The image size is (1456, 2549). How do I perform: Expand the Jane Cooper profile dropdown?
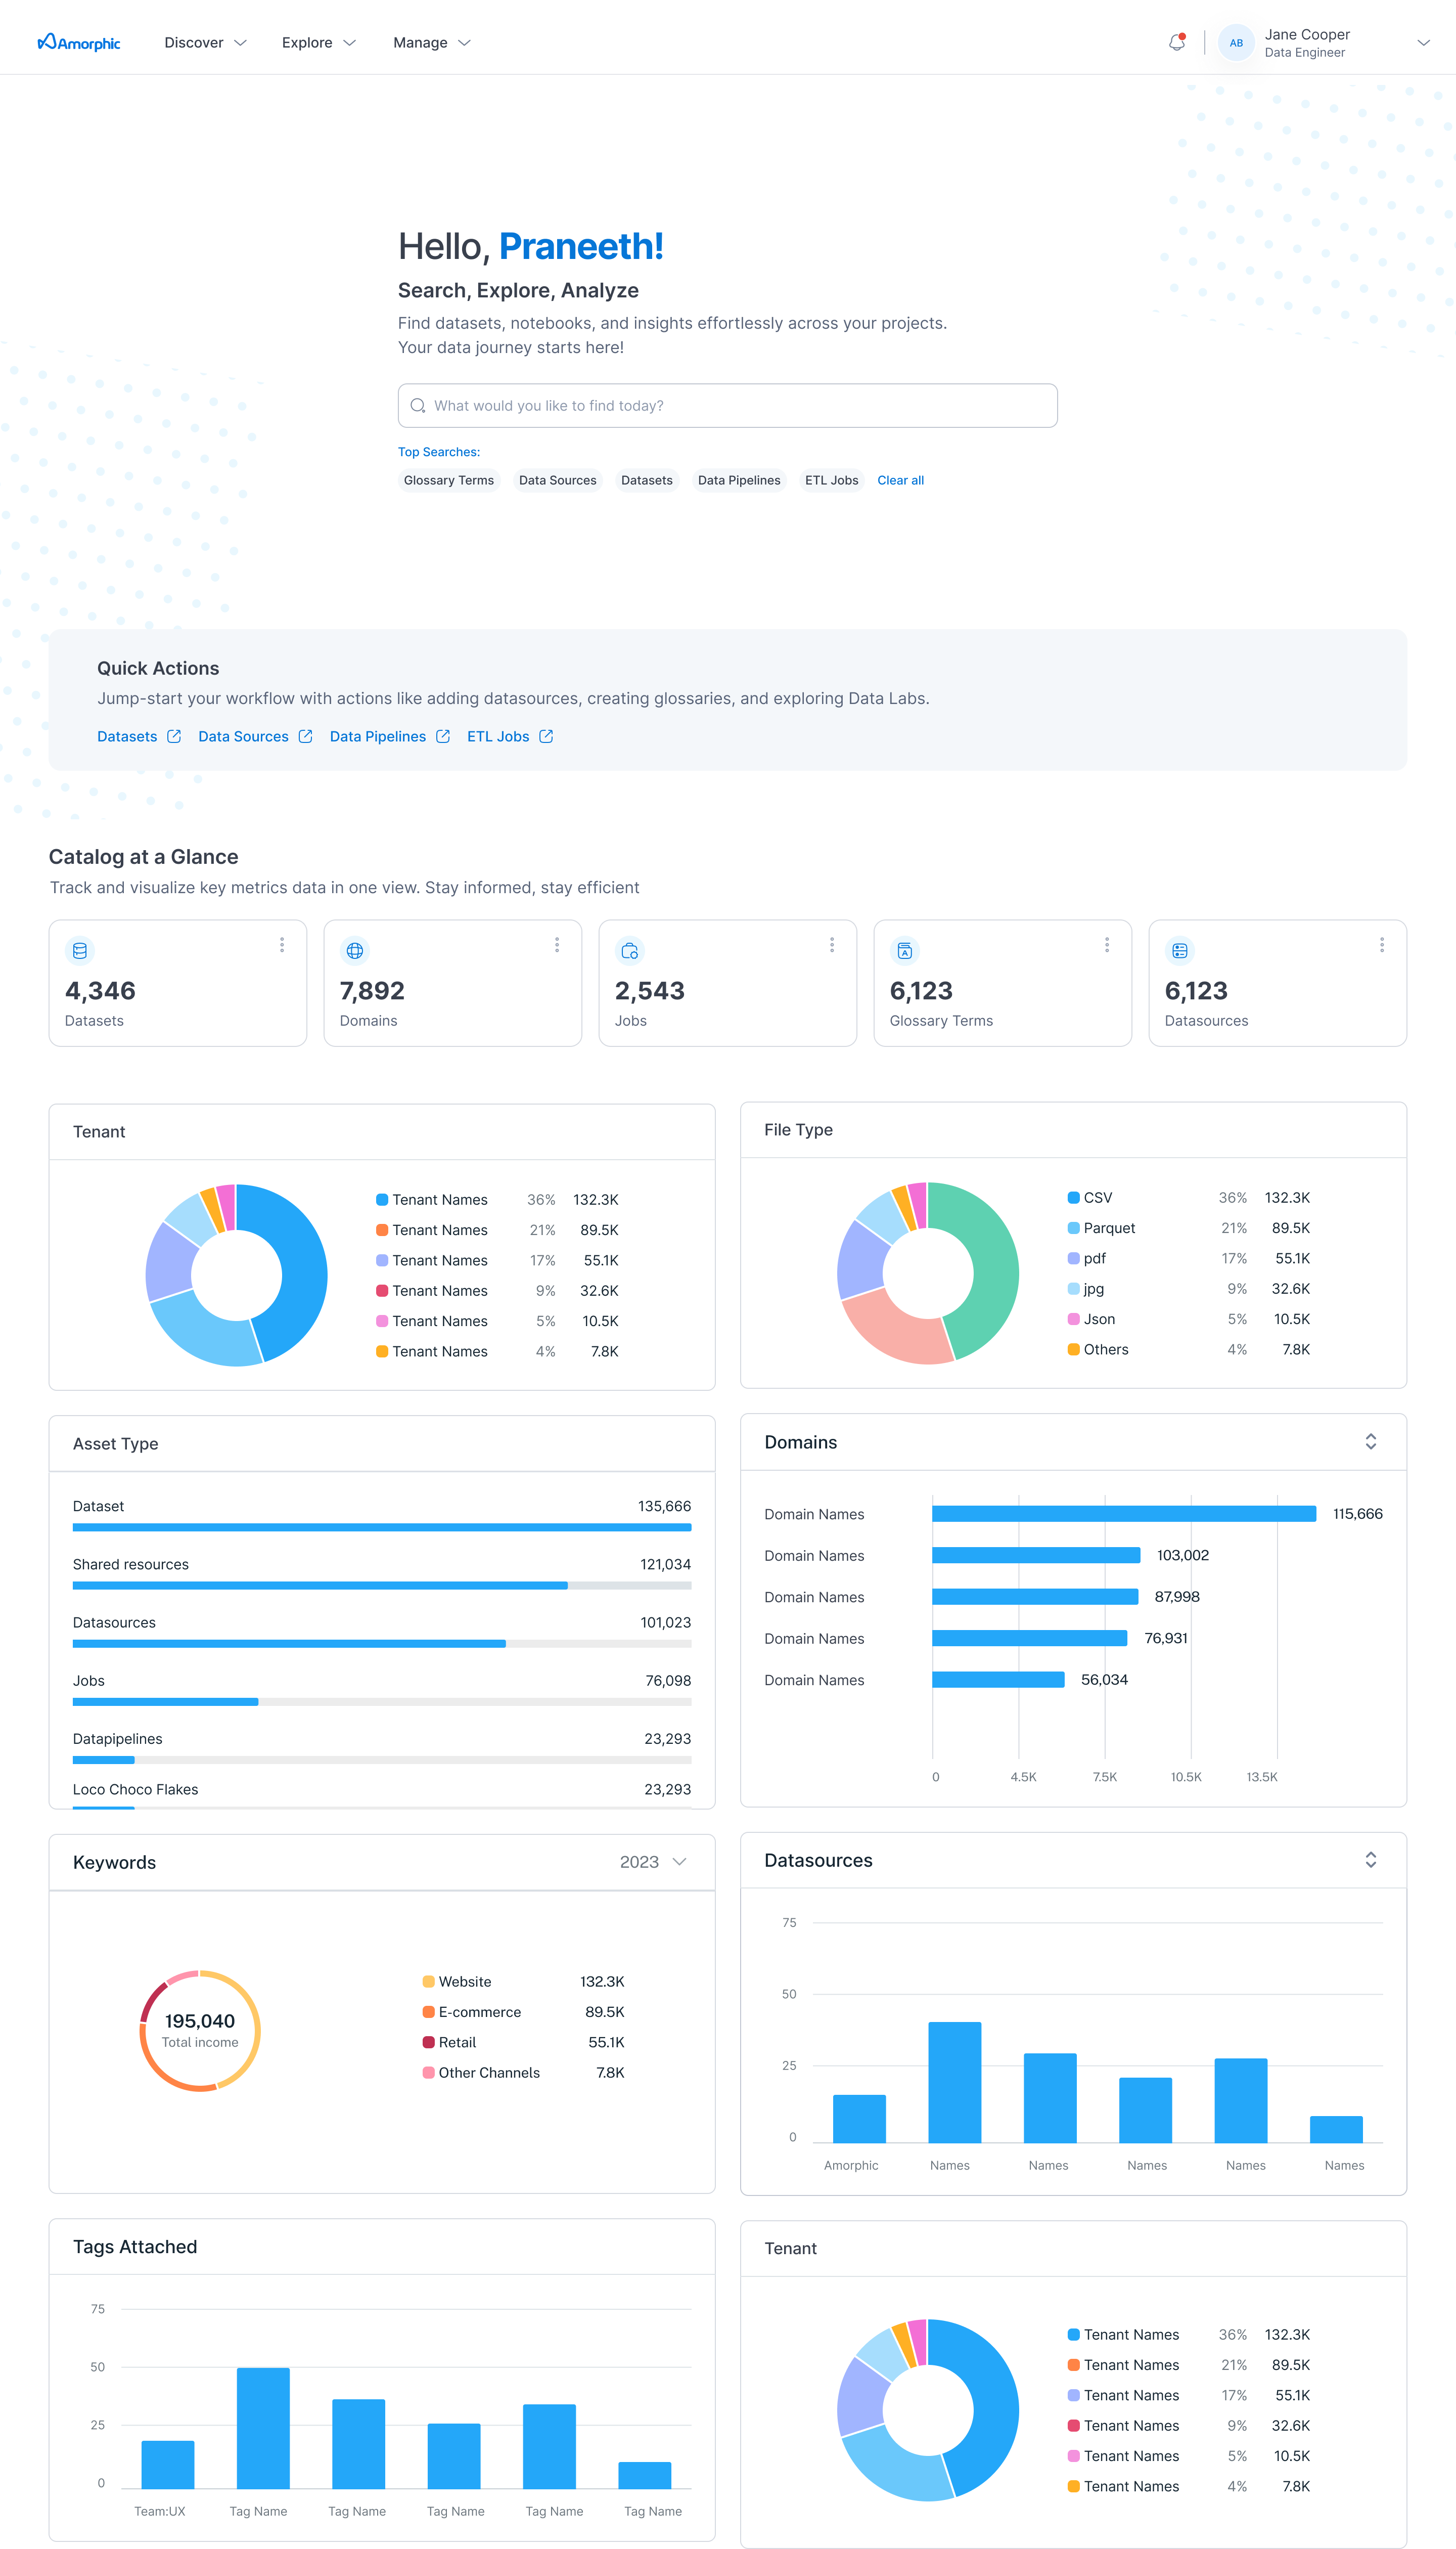coord(1423,43)
